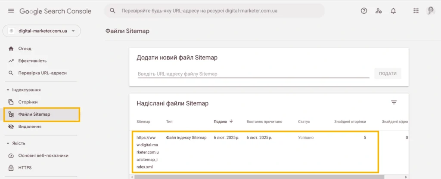Open the Ефективність report
The image size is (441, 179).
pos(32,61)
